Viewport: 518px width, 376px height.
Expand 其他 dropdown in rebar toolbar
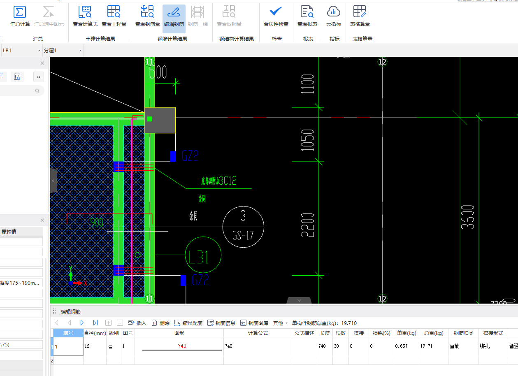click(281, 323)
